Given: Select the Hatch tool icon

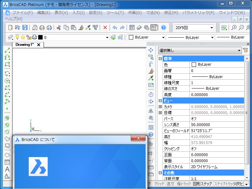Looking at the screenshot, I should pyautogui.click(x=7, y=118).
